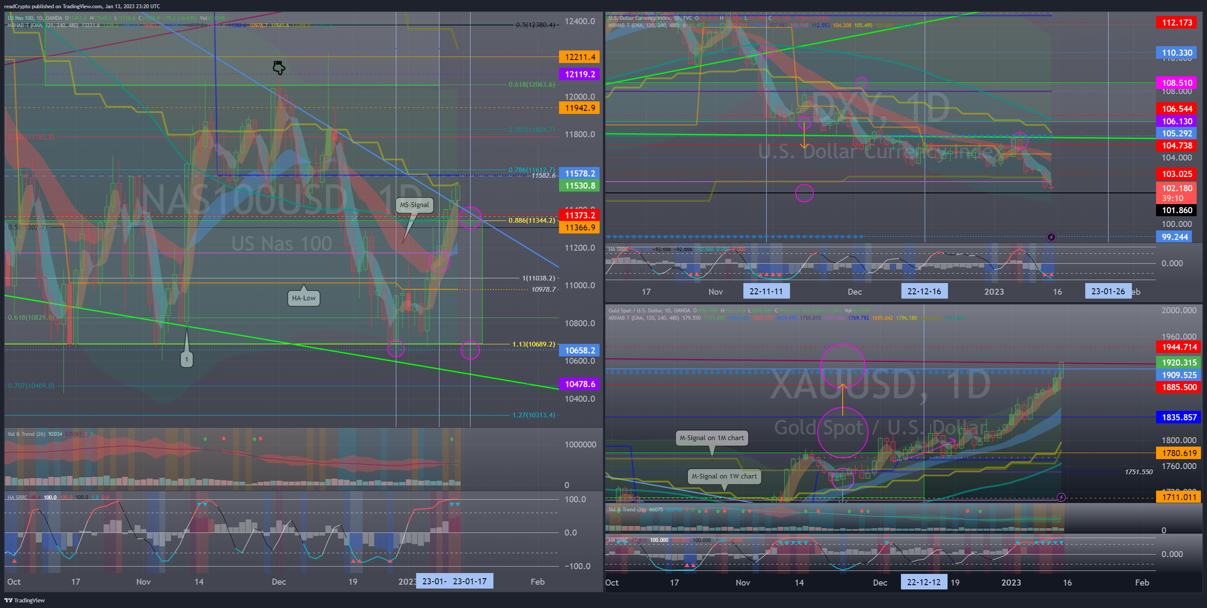Click the TradingView logo at bottom left
1207x608 pixels.
[24, 600]
